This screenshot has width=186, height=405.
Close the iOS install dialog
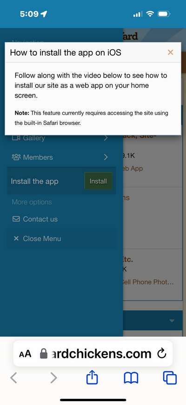(170, 52)
